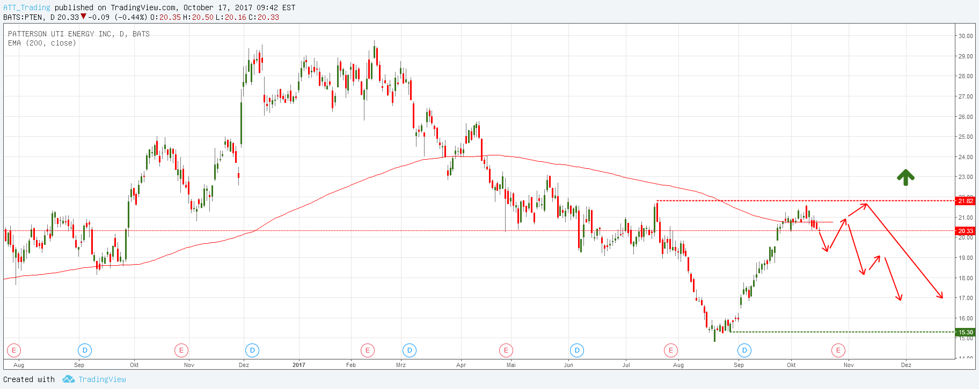Select the red 21.82 resistance price label
This screenshot has width=979, height=389.
[965, 201]
